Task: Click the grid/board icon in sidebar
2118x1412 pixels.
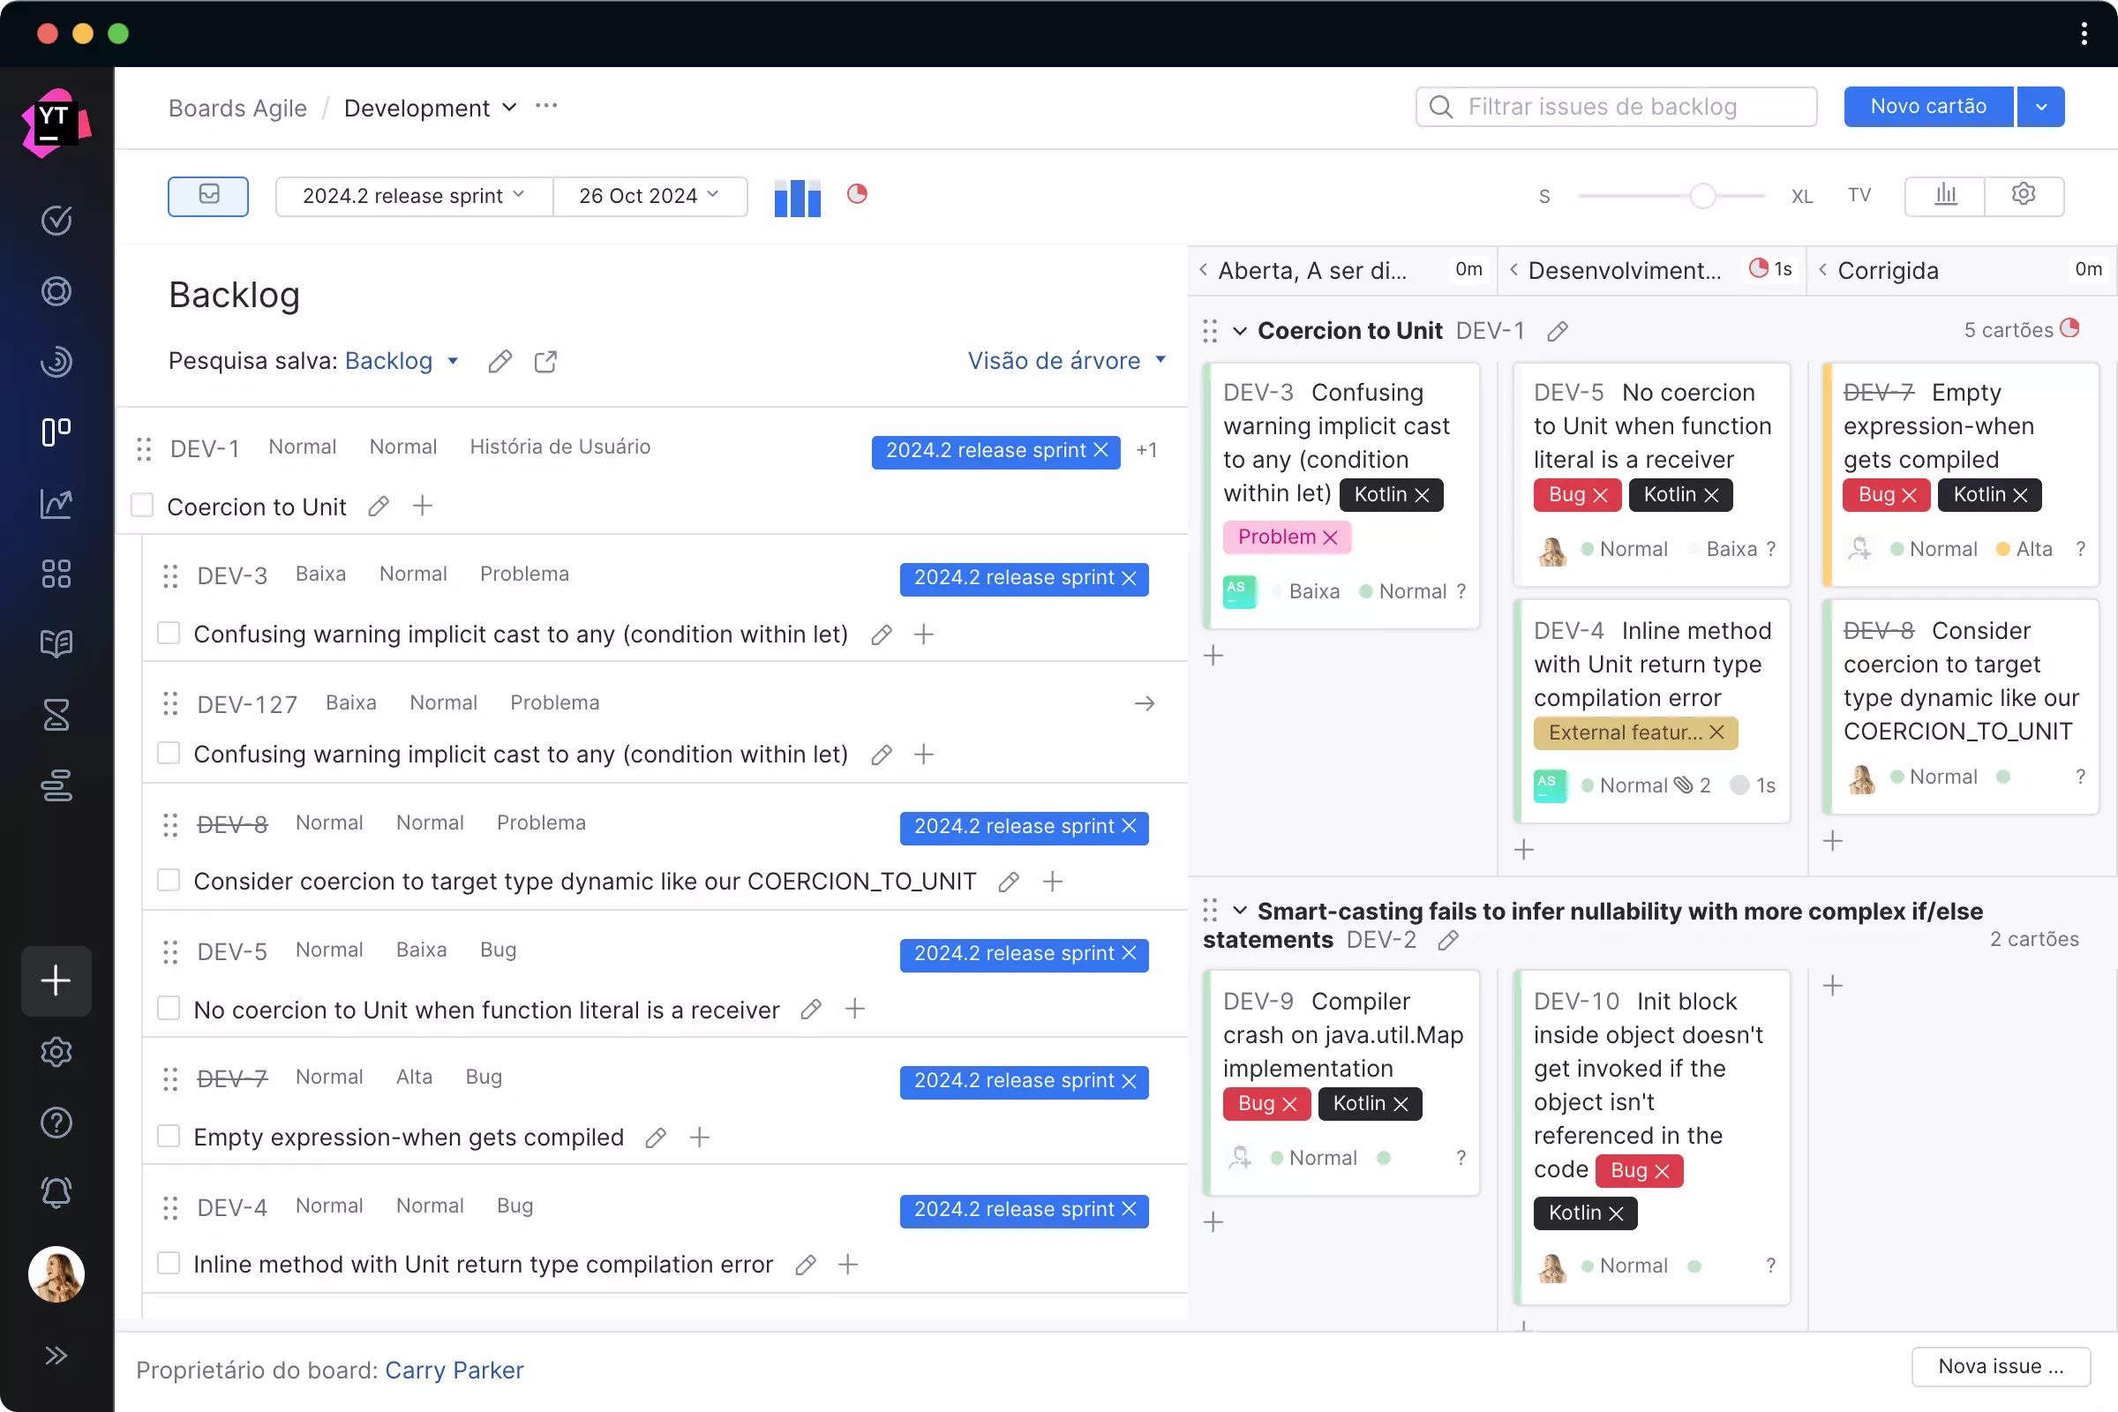Action: [x=56, y=570]
